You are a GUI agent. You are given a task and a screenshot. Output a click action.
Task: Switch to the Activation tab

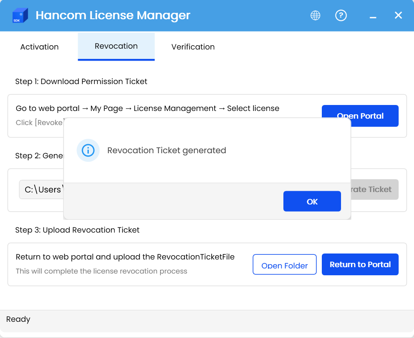(39, 47)
